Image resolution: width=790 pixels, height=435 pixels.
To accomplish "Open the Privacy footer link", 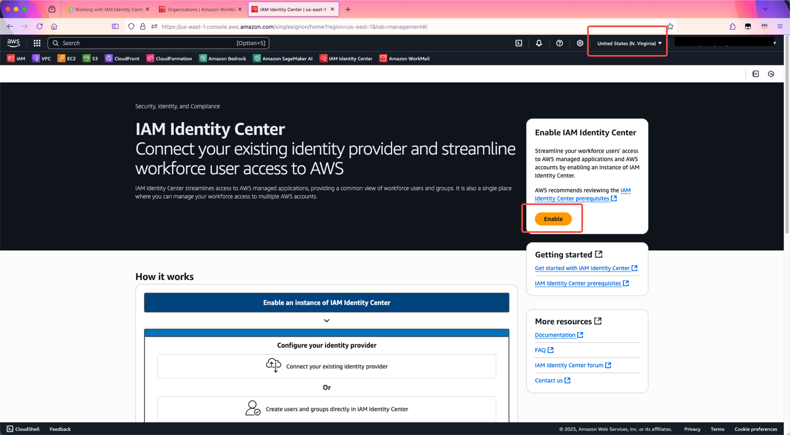I will coord(692,429).
